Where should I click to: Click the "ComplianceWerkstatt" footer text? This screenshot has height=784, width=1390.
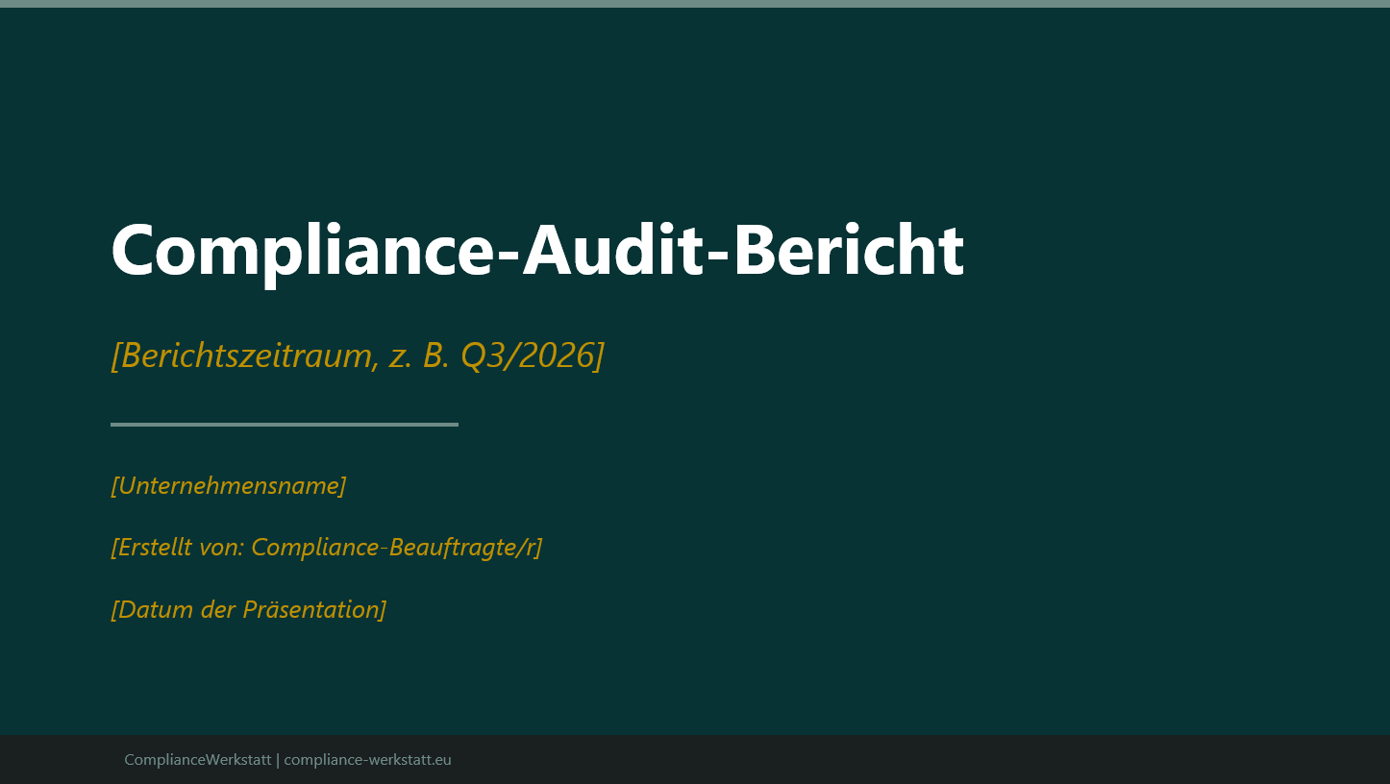[196, 759]
